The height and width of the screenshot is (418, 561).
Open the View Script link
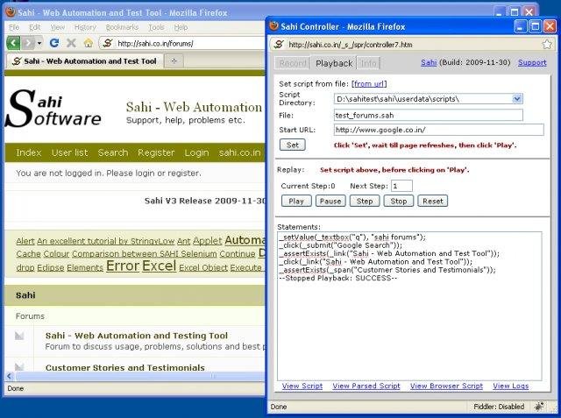[x=302, y=386]
